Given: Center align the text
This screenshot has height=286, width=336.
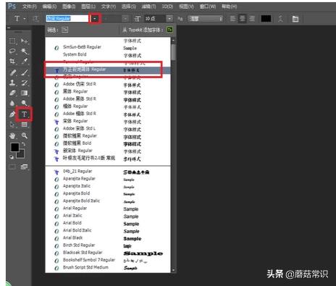Looking at the screenshot, I should coord(243,19).
